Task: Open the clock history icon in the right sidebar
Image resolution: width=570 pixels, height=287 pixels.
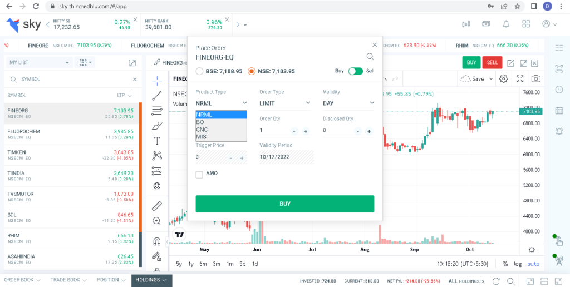Action: [559, 90]
